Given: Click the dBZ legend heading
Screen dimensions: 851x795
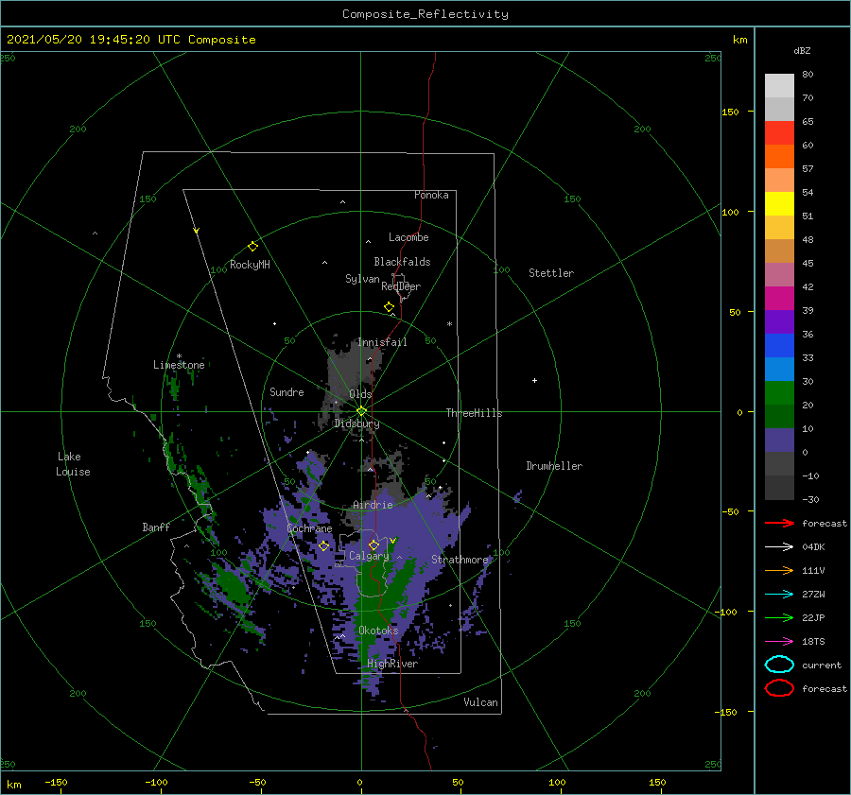Looking at the screenshot, I should pyautogui.click(x=802, y=50).
